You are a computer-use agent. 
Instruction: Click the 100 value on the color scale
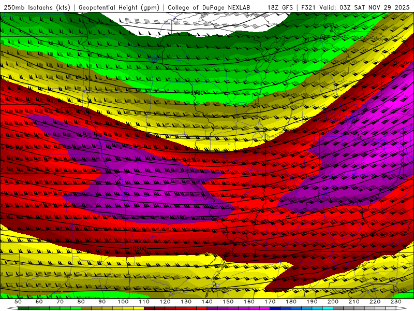coord(123,302)
